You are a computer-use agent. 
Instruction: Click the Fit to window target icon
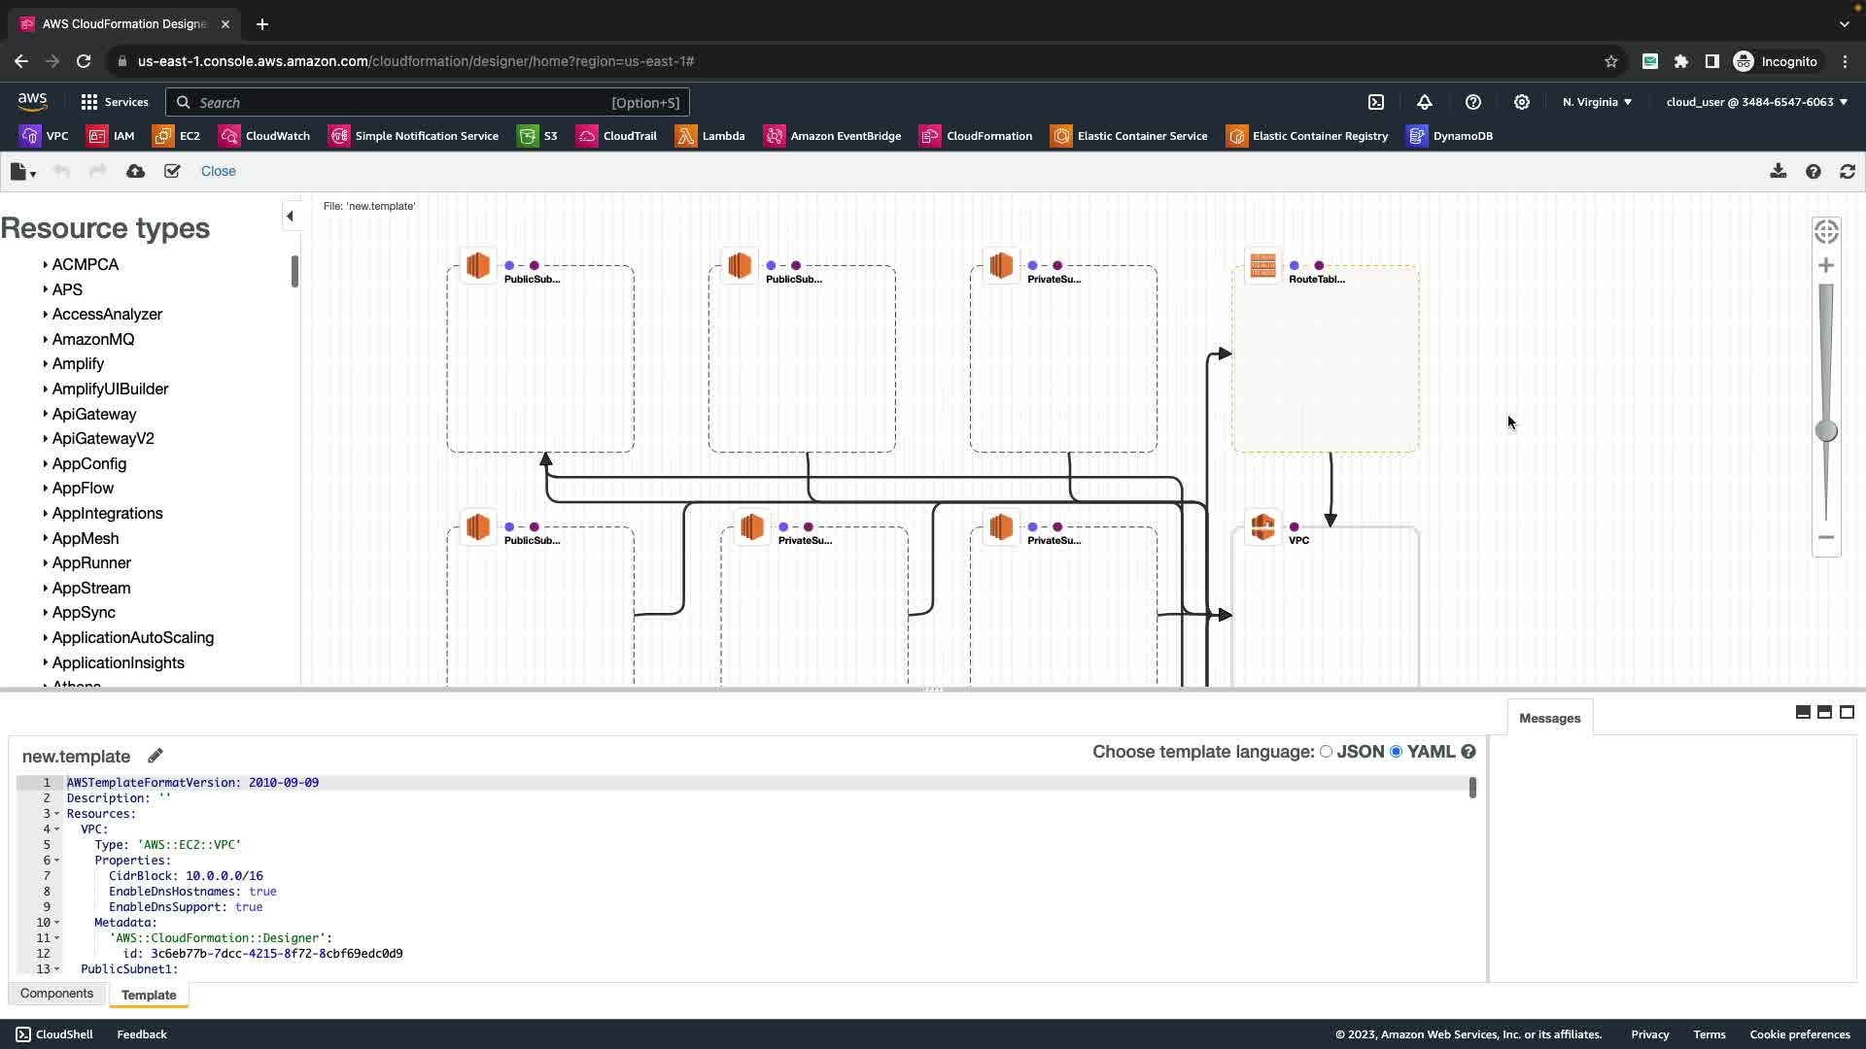pos(1826,231)
